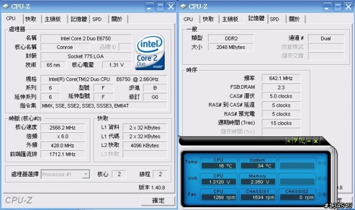Viewport: 355px width, 210px height.
Task: Select 記憶體 tab in right CPU-Z window
Action: (x=256, y=18)
